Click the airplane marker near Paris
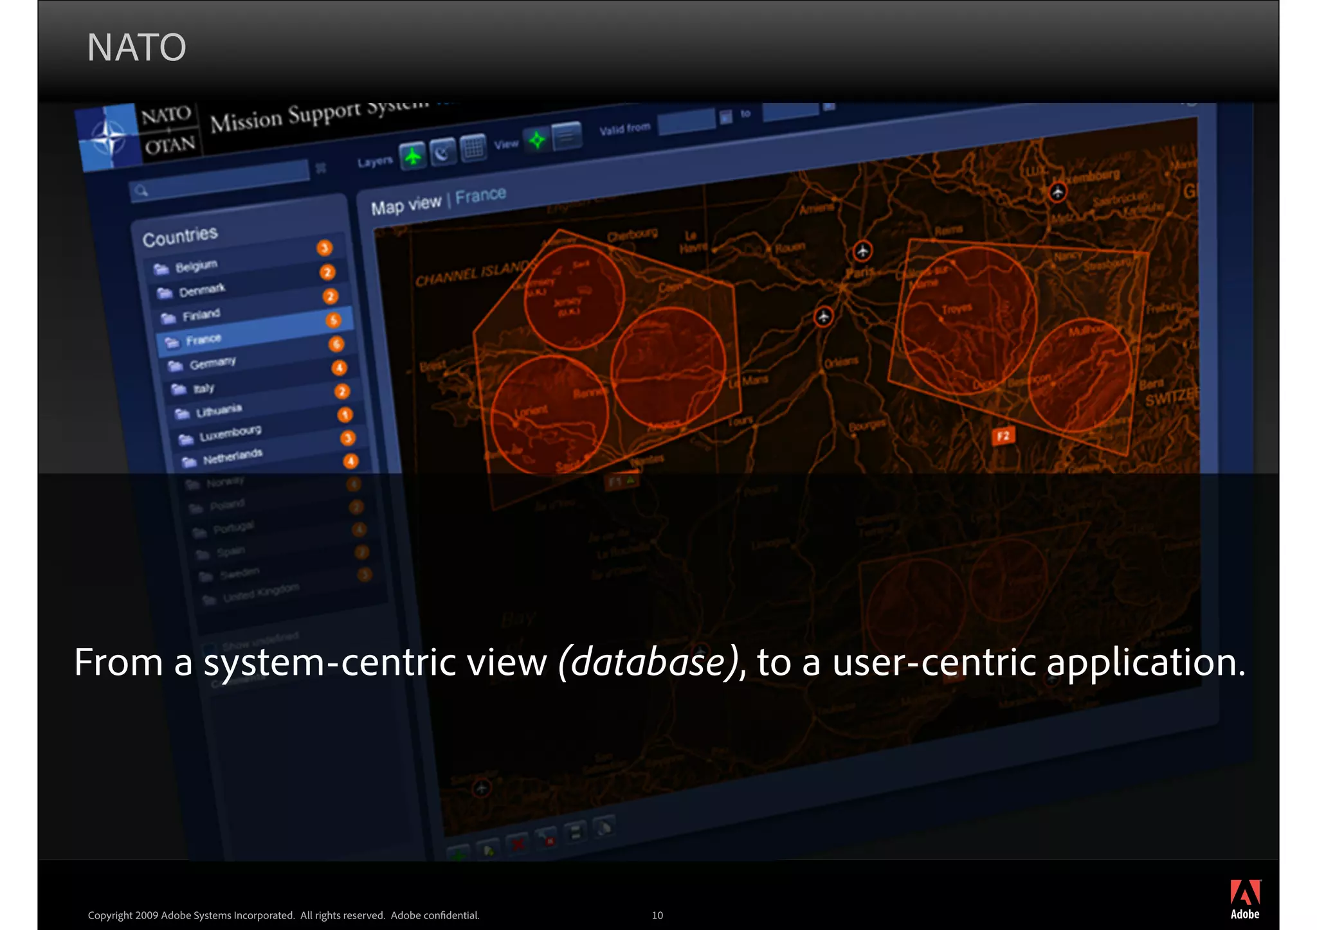The image size is (1317, 930). [862, 251]
